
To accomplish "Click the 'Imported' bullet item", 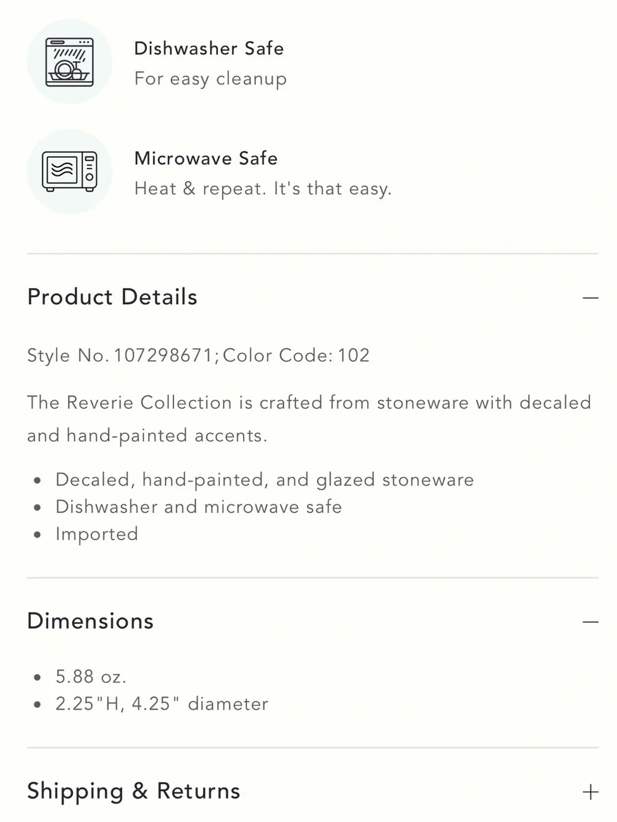I will point(97,534).
